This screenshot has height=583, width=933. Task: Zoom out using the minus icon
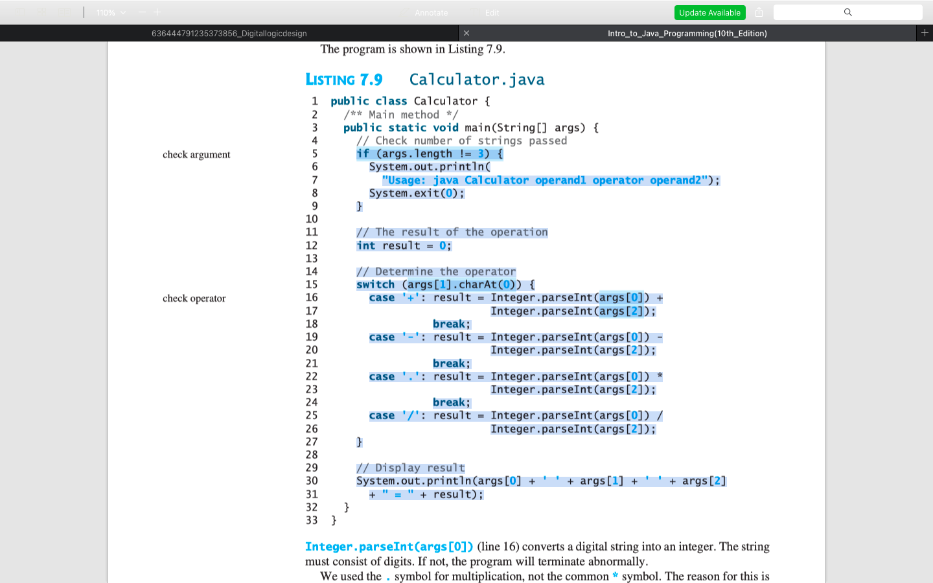pyautogui.click(x=142, y=12)
